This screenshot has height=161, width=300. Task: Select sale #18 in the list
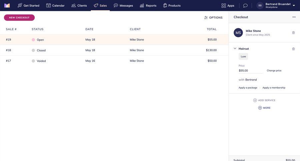[x=114, y=50]
